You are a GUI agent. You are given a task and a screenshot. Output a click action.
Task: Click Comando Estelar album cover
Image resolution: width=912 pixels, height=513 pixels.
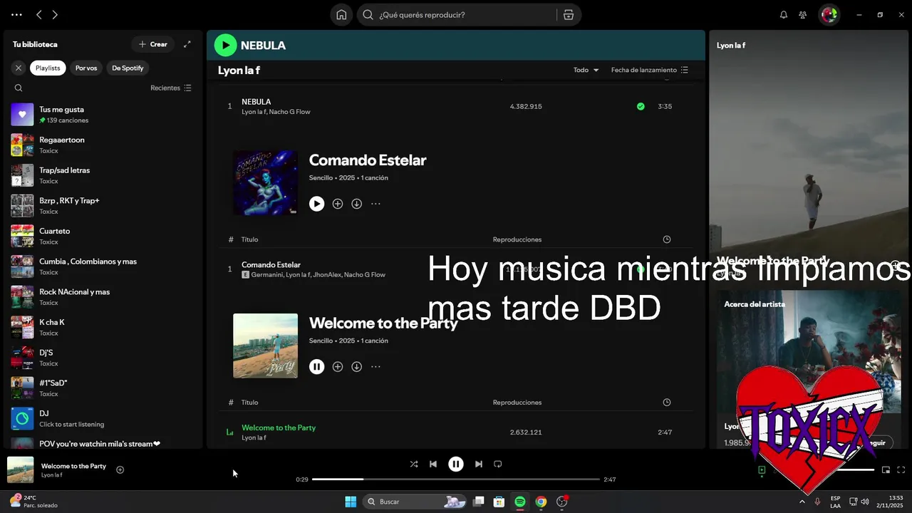265,182
